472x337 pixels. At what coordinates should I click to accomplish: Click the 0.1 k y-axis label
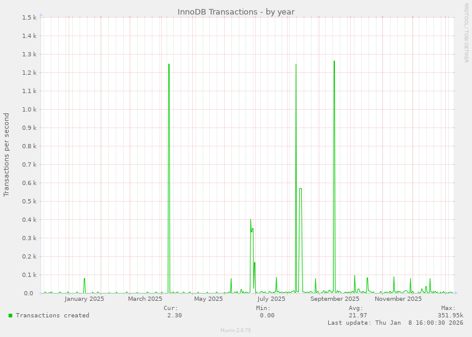pyautogui.click(x=29, y=275)
